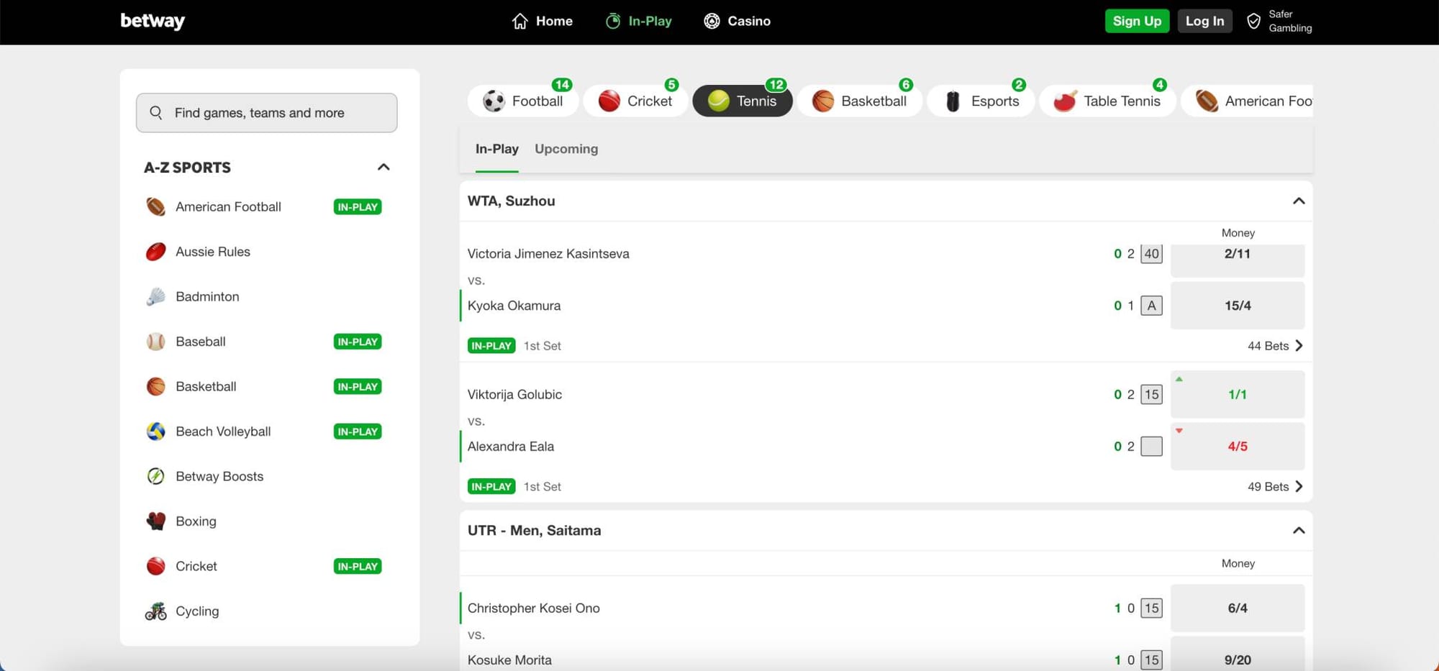This screenshot has height=671, width=1439.
Task: Collapse WTA, Suzhou section
Action: click(x=1298, y=201)
